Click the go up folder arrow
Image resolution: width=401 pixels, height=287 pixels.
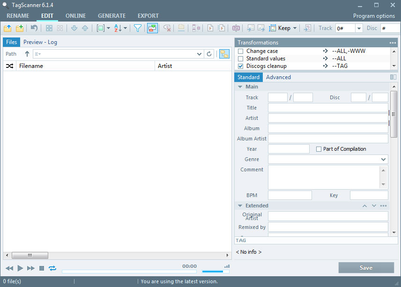[27, 54]
